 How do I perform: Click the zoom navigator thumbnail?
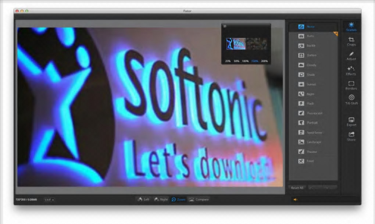click(x=247, y=44)
